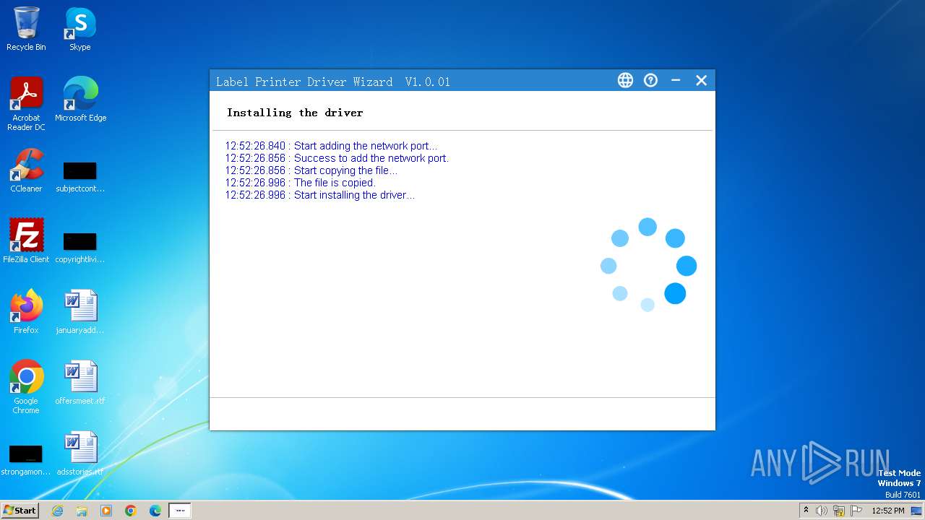
Task: Open Firefox desktop shortcut
Action: [x=26, y=312]
